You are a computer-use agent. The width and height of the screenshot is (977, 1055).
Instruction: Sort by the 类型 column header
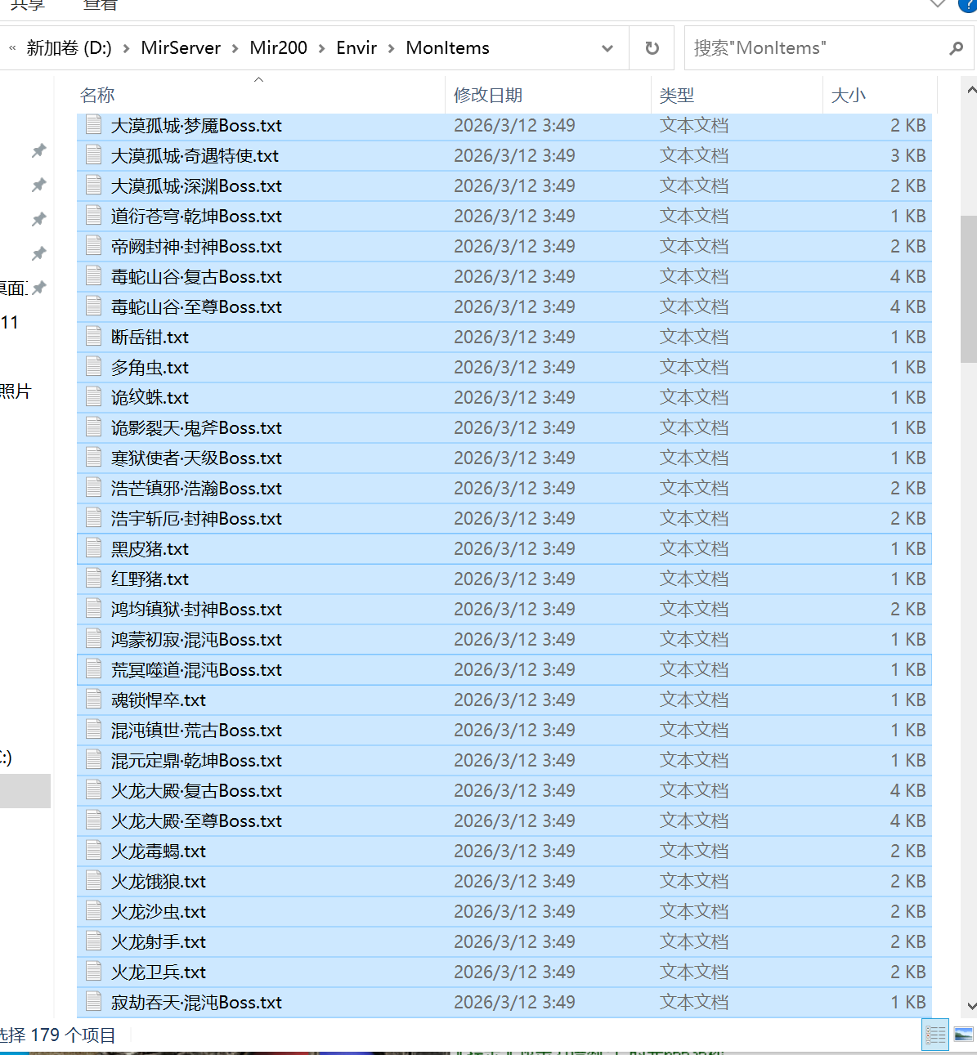(x=737, y=96)
